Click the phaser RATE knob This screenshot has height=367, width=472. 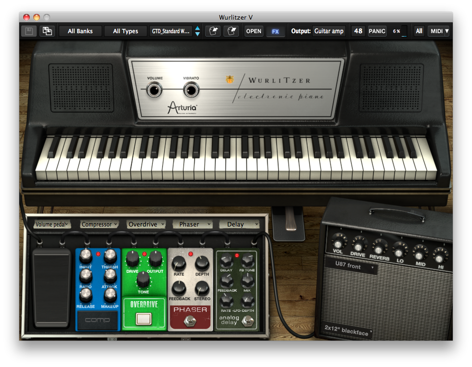pos(179,264)
